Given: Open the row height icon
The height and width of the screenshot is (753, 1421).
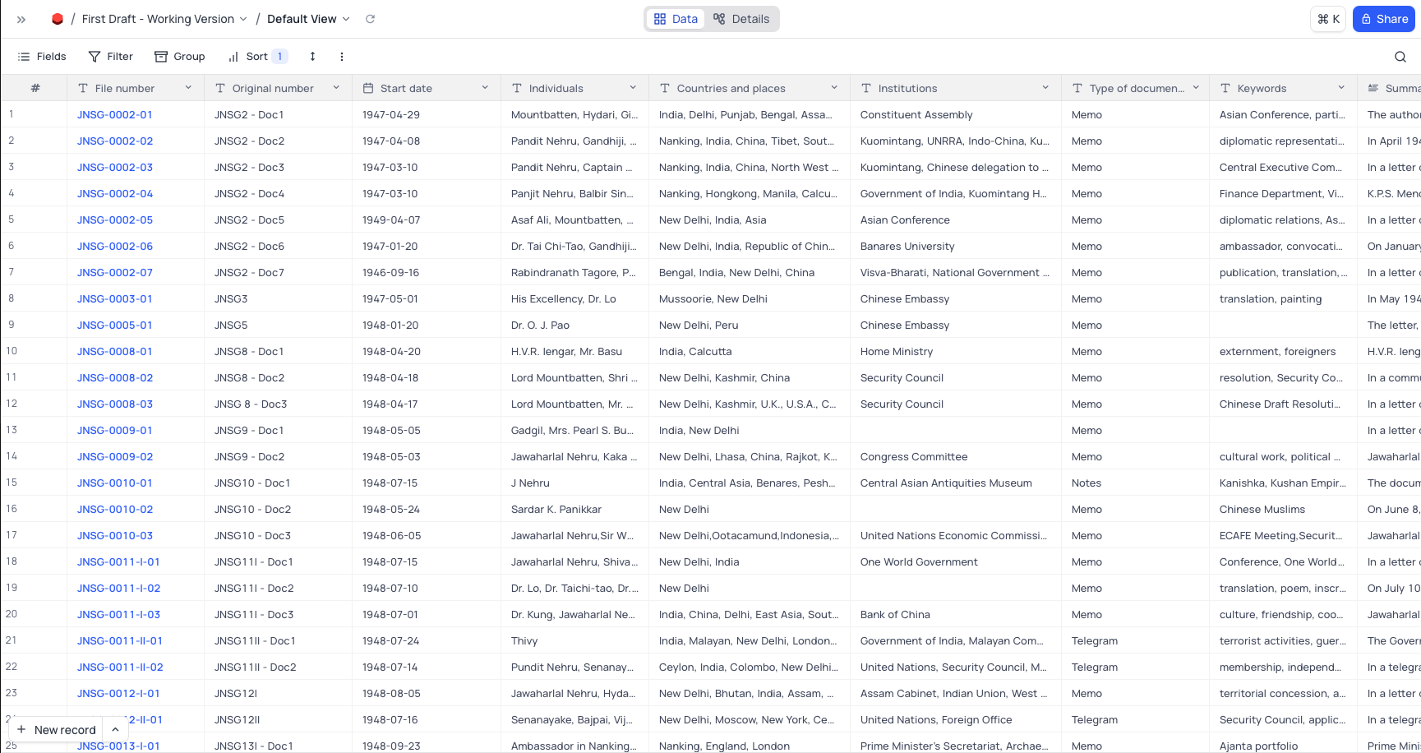Looking at the screenshot, I should pos(312,57).
